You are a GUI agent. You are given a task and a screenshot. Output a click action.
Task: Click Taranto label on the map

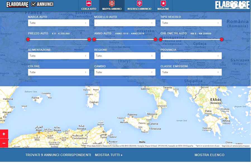point(168,87)
